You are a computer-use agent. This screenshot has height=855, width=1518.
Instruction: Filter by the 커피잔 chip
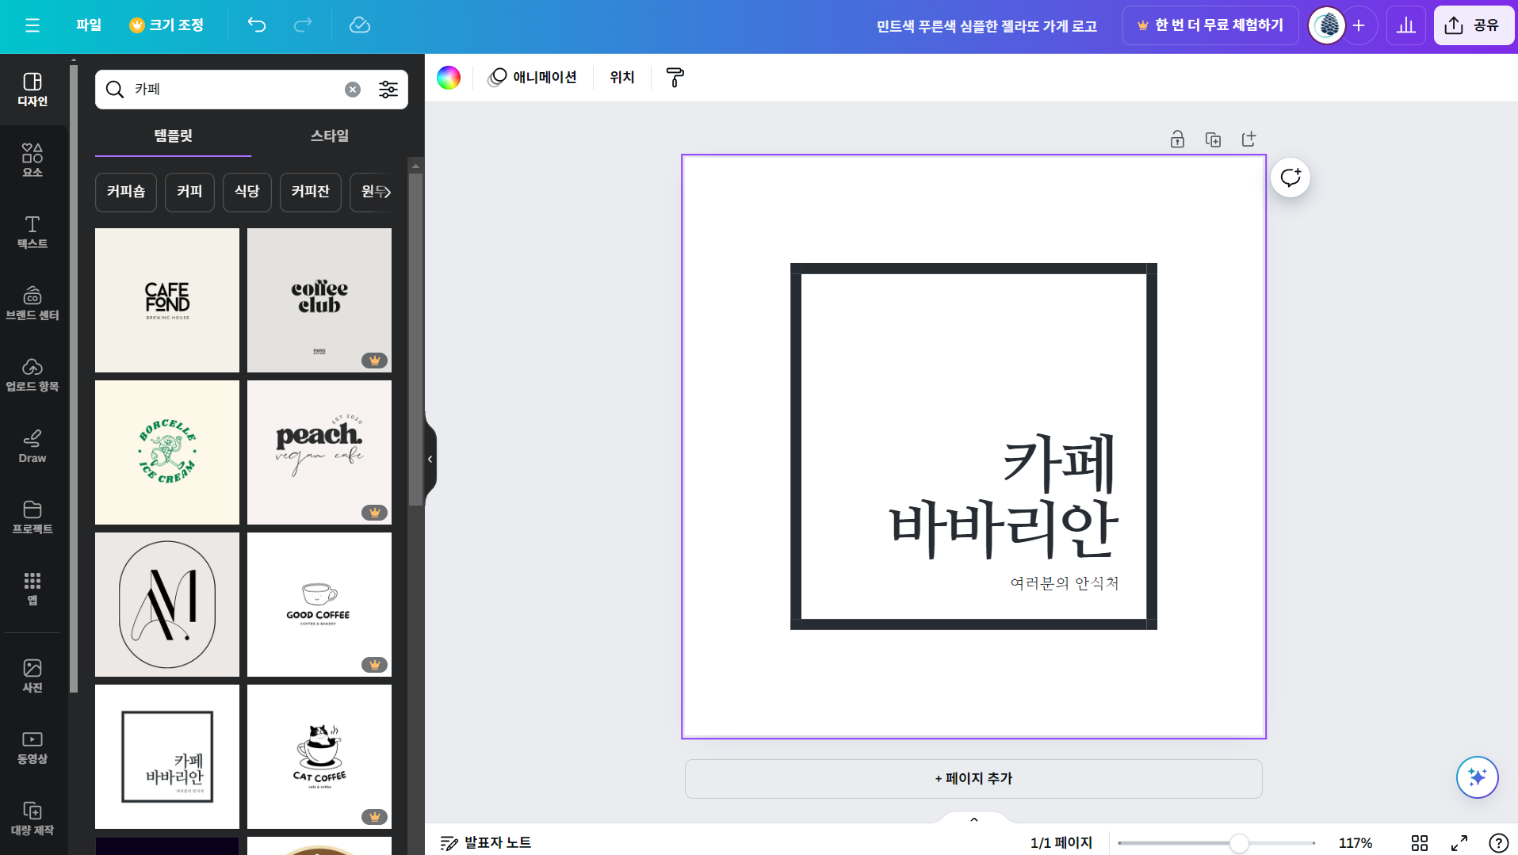pos(311,192)
